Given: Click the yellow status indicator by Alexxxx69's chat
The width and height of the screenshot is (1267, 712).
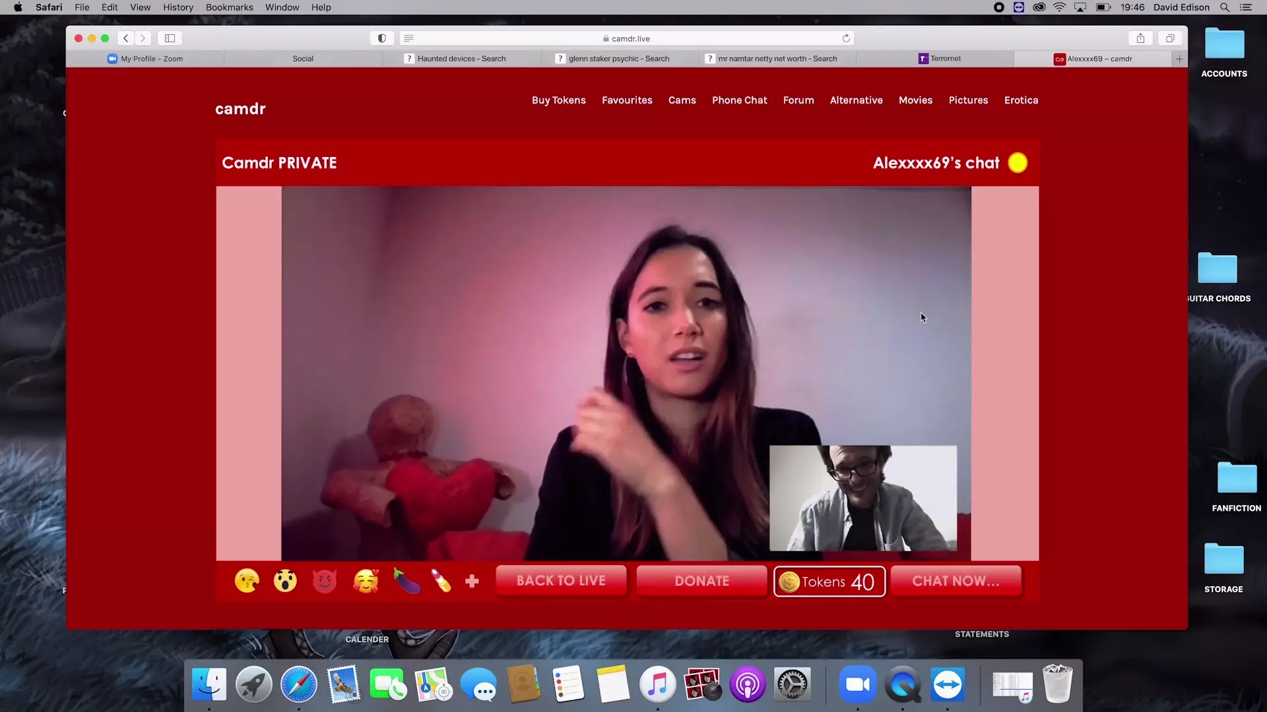Looking at the screenshot, I should click(1018, 163).
